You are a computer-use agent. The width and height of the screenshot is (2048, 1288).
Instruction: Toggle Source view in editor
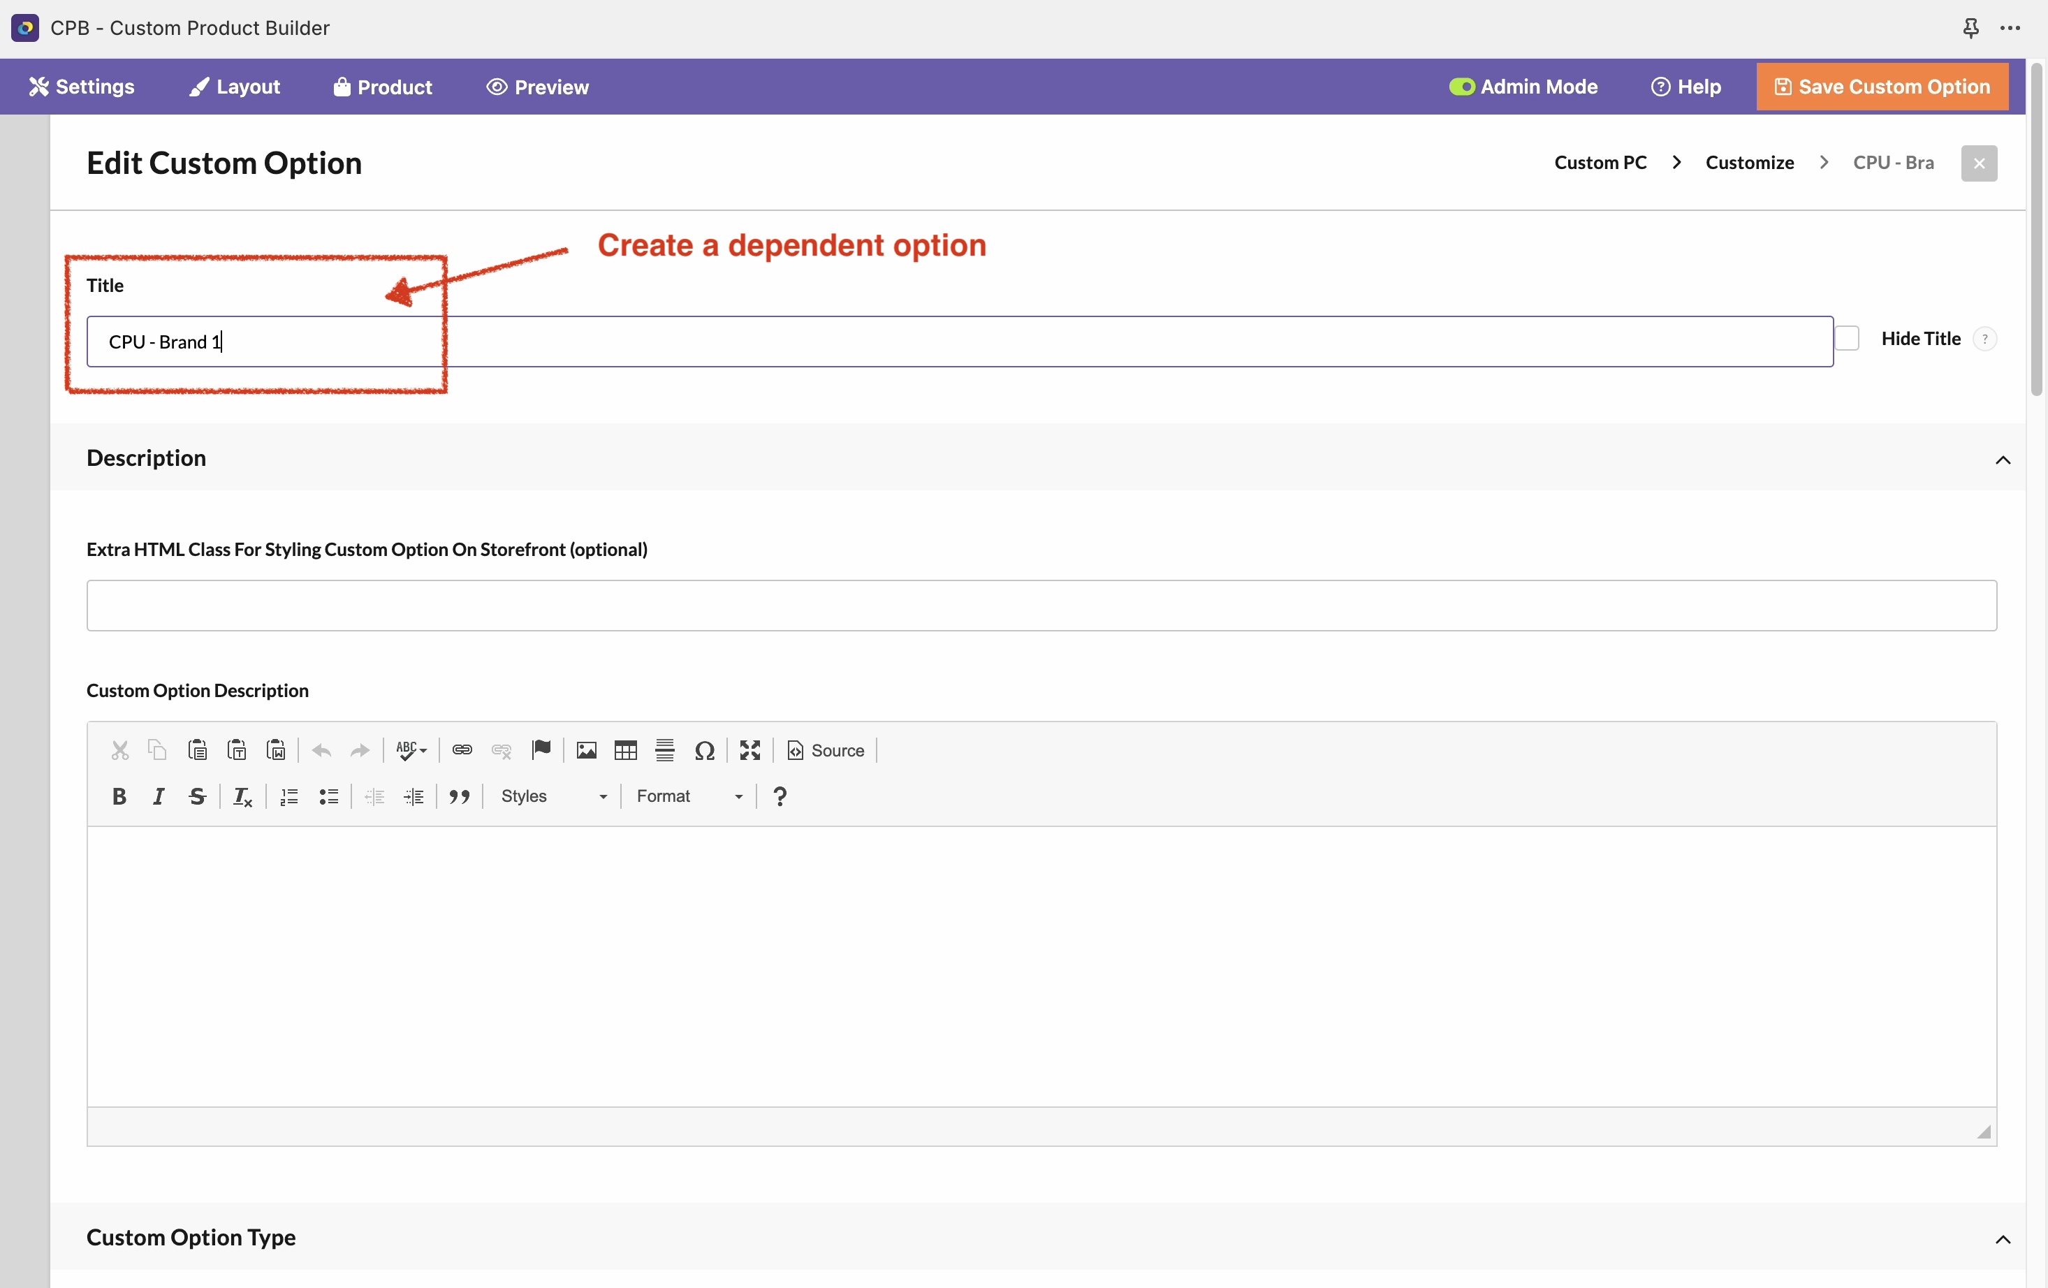click(826, 750)
